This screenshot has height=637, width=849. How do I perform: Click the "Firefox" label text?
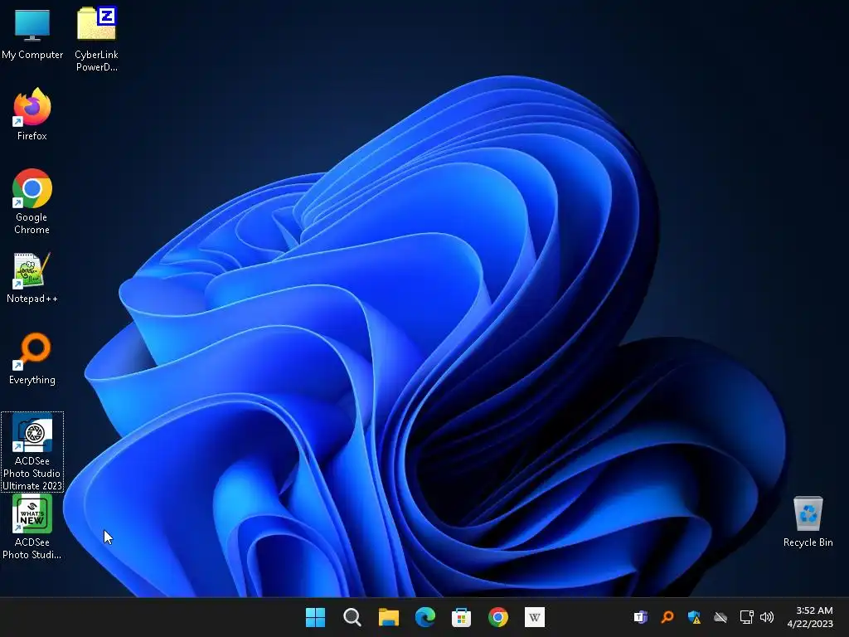pos(32,136)
